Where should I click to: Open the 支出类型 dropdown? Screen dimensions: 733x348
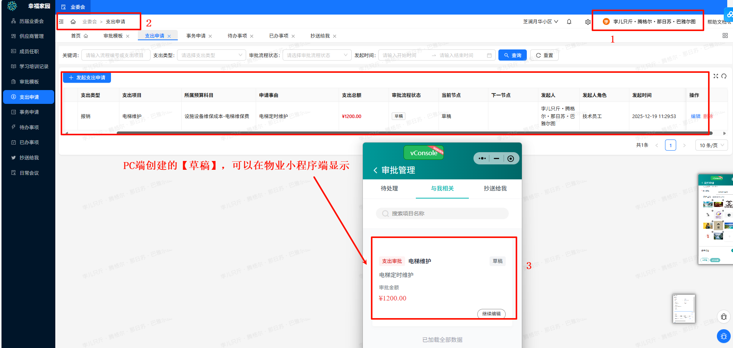(211, 55)
